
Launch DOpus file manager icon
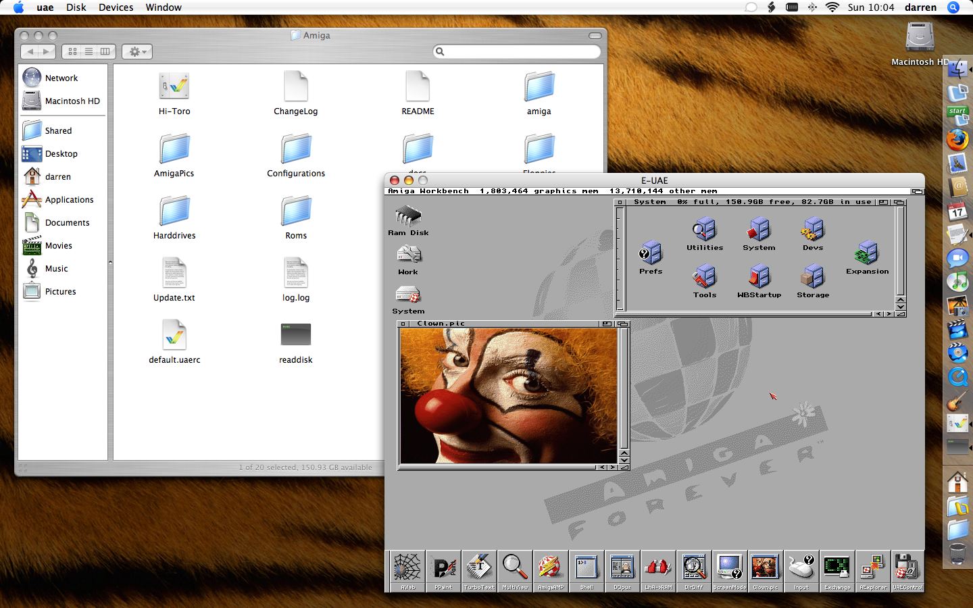pyautogui.click(x=622, y=571)
